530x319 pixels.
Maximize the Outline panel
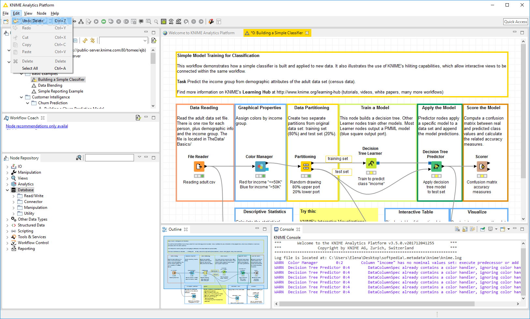265,229
